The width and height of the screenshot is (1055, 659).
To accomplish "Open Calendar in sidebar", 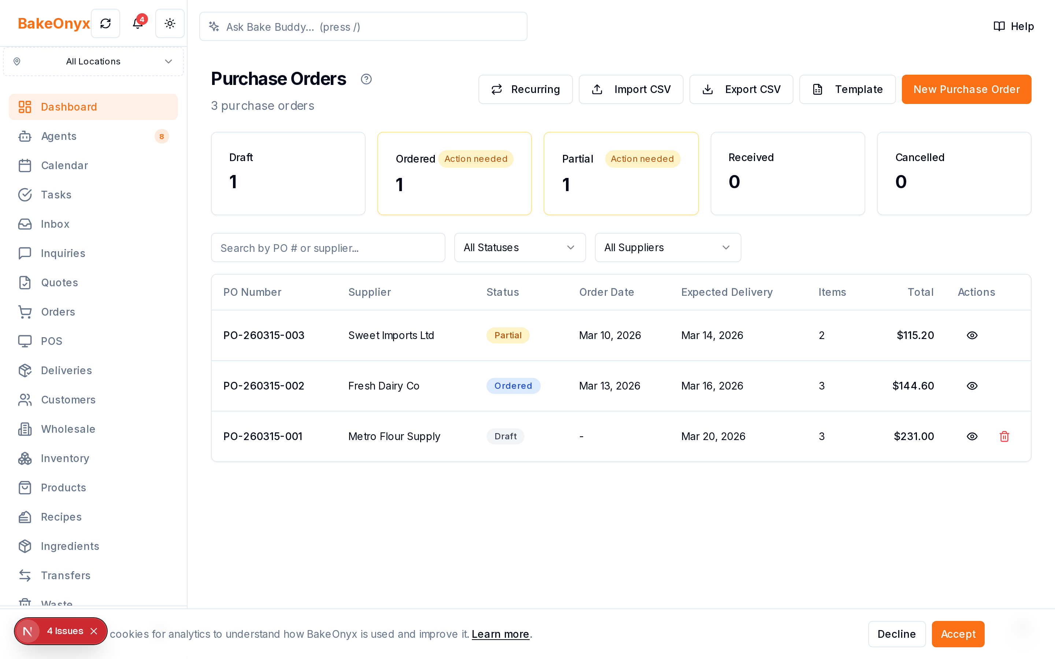I will click(x=93, y=165).
